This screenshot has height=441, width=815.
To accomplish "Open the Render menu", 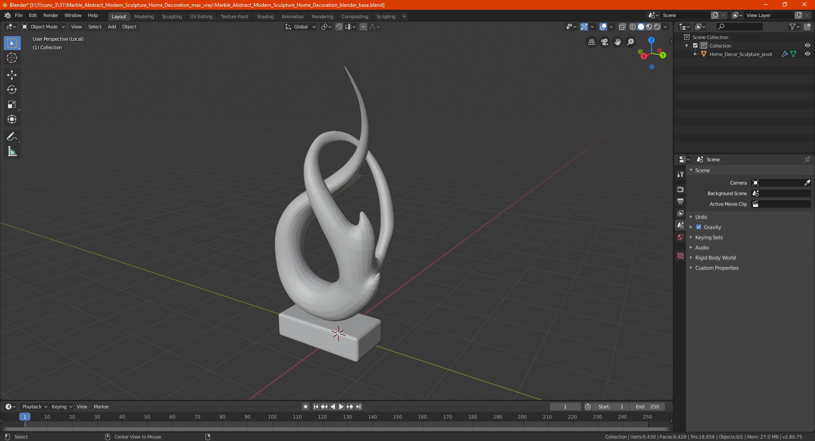I will 51,15.
